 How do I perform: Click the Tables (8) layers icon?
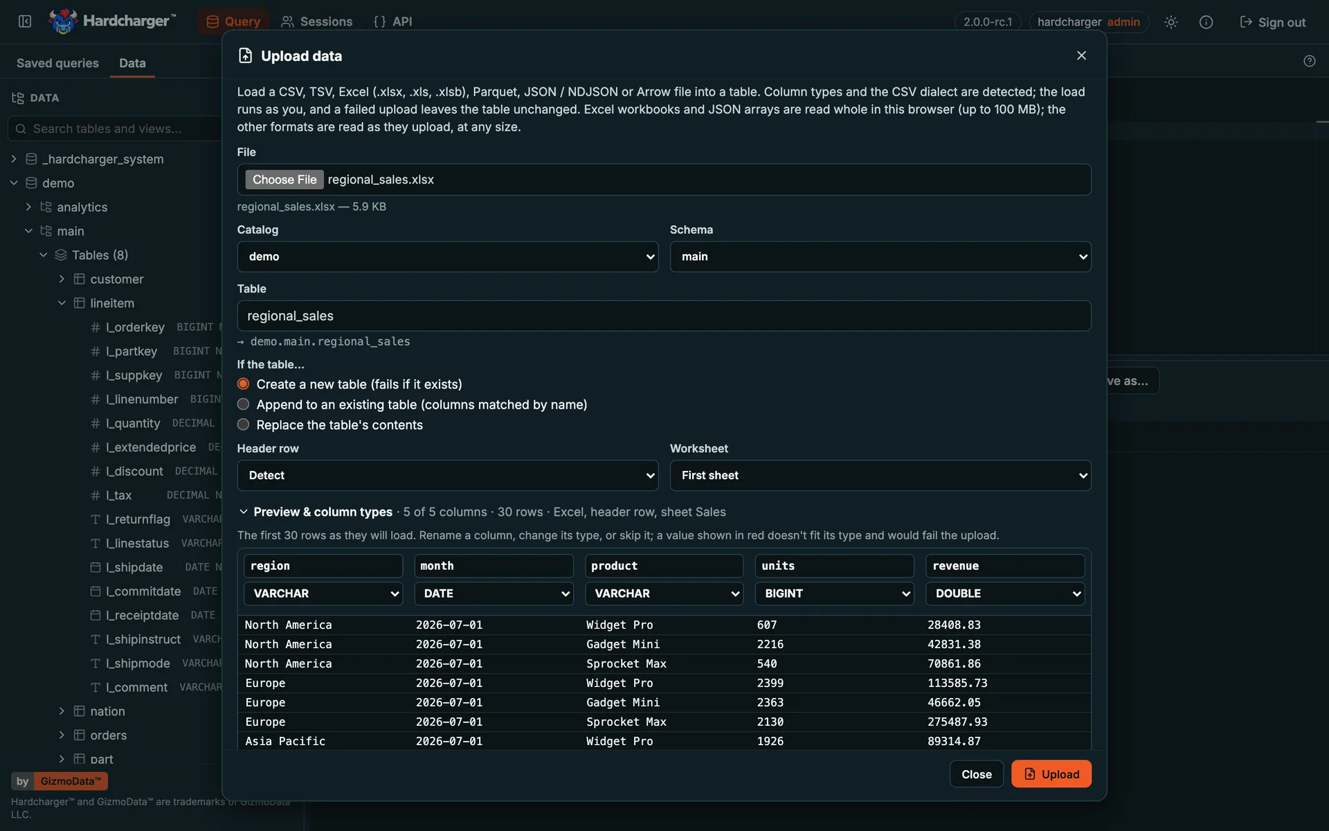pyautogui.click(x=61, y=255)
